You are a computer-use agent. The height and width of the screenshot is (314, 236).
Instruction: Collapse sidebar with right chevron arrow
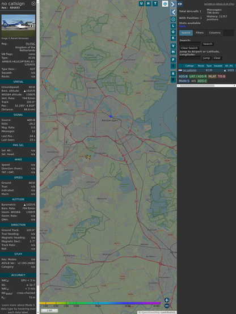[173, 4]
